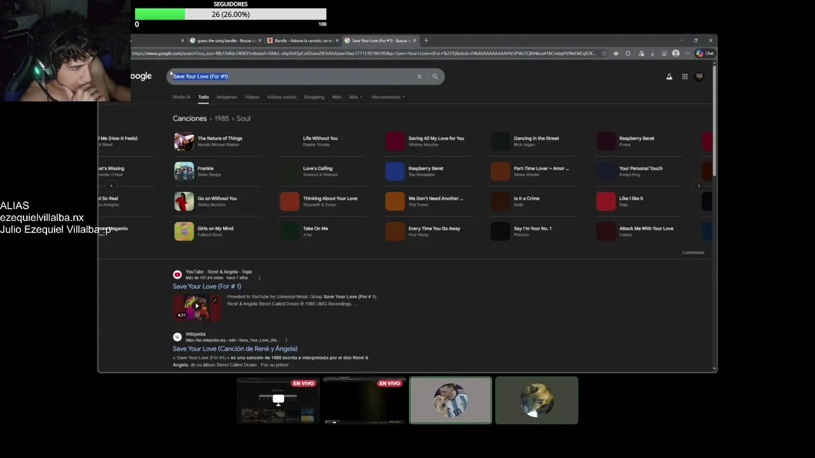Open YouTube result options three dots
The image size is (815, 458).
click(259, 278)
